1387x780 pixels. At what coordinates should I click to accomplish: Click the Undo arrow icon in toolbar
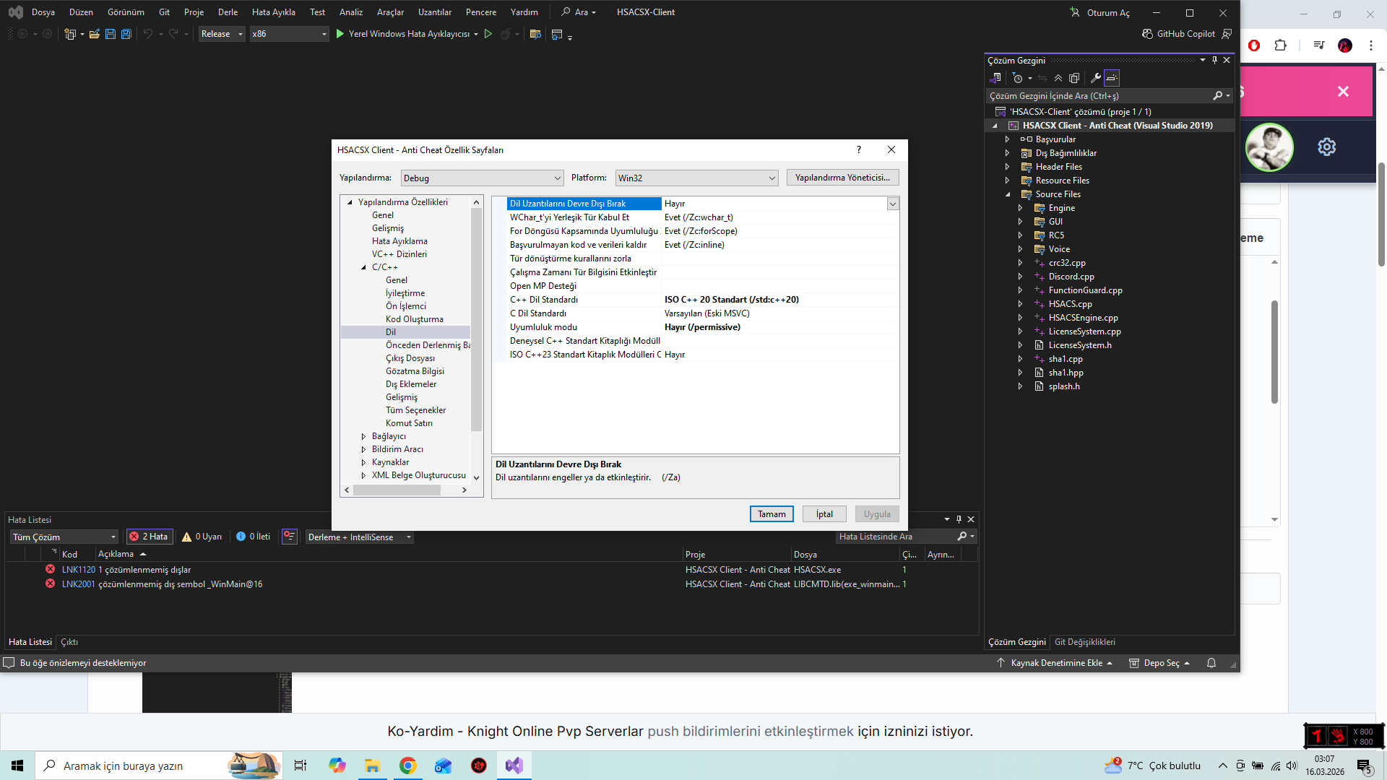(x=148, y=34)
